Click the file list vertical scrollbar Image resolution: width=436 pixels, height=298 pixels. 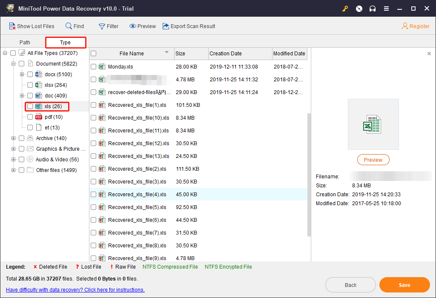pos(309,175)
